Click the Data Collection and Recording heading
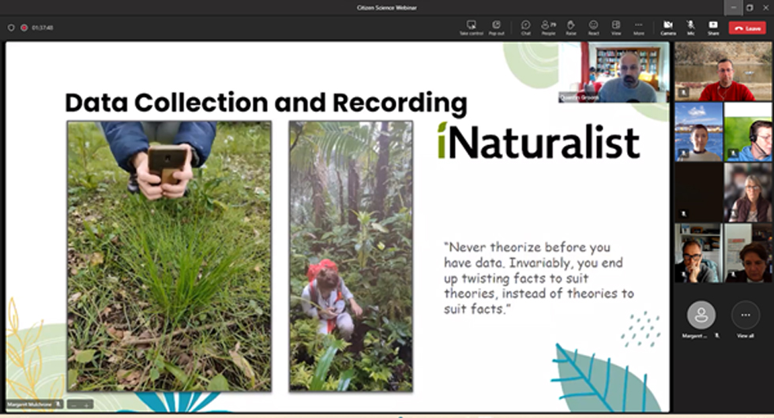The height and width of the screenshot is (418, 774). pos(266,103)
